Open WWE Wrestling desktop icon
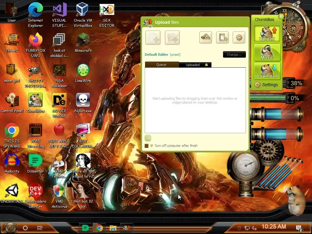 pyautogui.click(x=35, y=136)
